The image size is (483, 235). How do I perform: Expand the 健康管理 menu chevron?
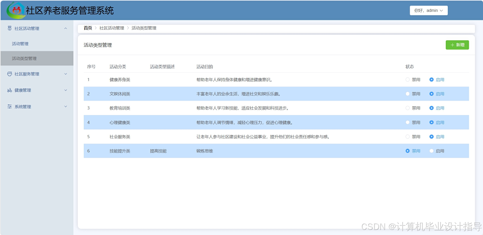pyautogui.click(x=66, y=90)
